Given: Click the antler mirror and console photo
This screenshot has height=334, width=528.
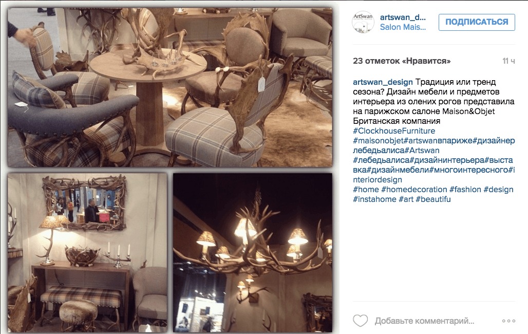Looking at the screenshot, I should pos(87,253).
